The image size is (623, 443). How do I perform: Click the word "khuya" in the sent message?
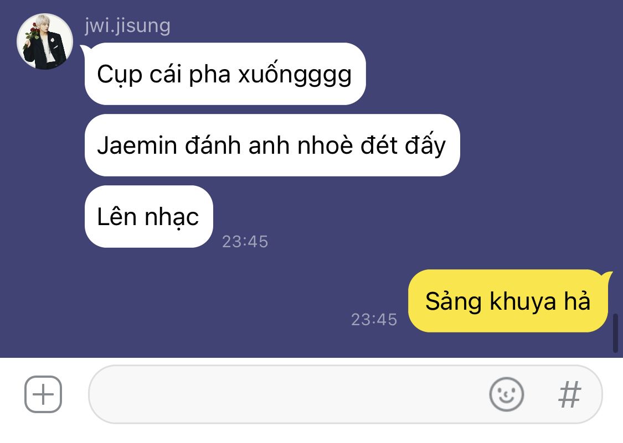point(522,301)
